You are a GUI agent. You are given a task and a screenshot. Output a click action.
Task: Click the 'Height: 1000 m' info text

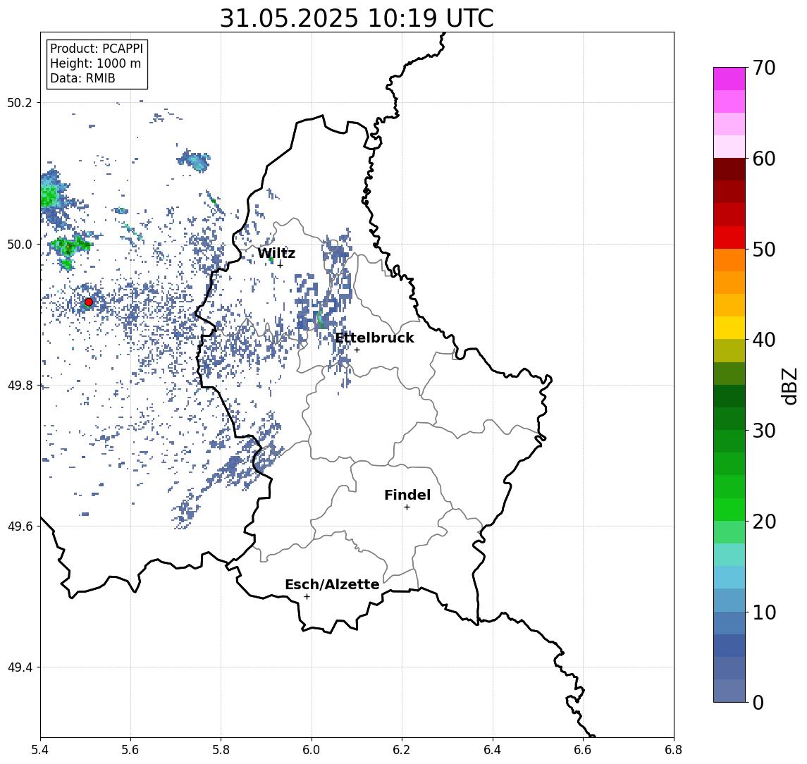[95, 64]
